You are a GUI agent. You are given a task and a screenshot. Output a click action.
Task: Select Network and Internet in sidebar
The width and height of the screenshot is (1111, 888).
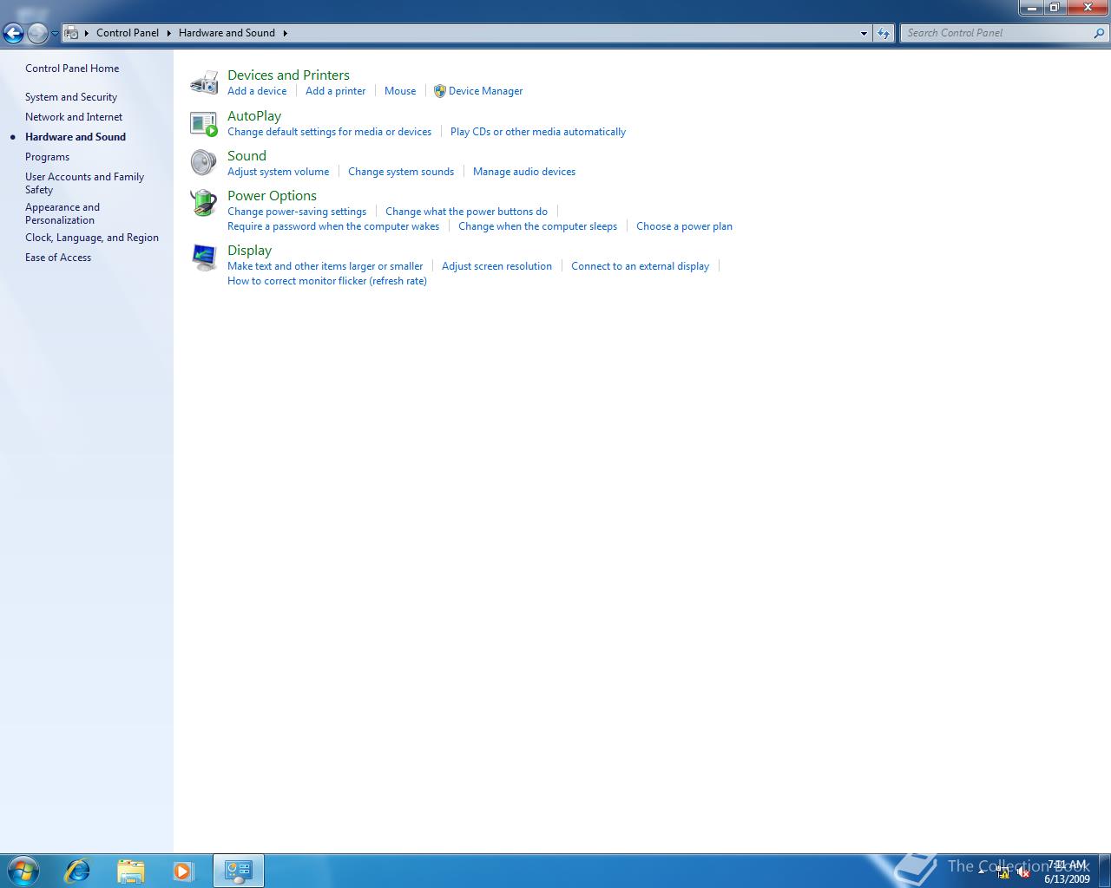(x=74, y=117)
